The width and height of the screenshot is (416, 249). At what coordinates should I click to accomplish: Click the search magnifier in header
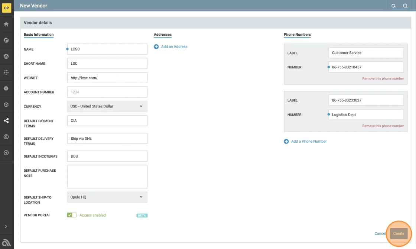(405, 6)
